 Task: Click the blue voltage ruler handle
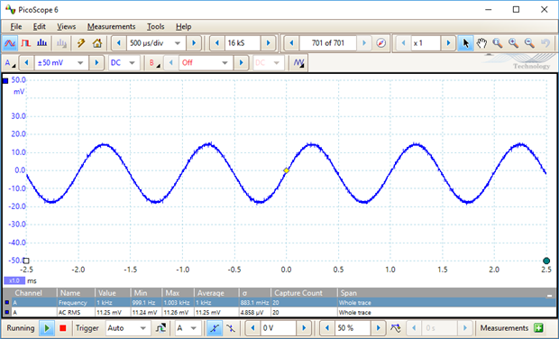point(5,81)
